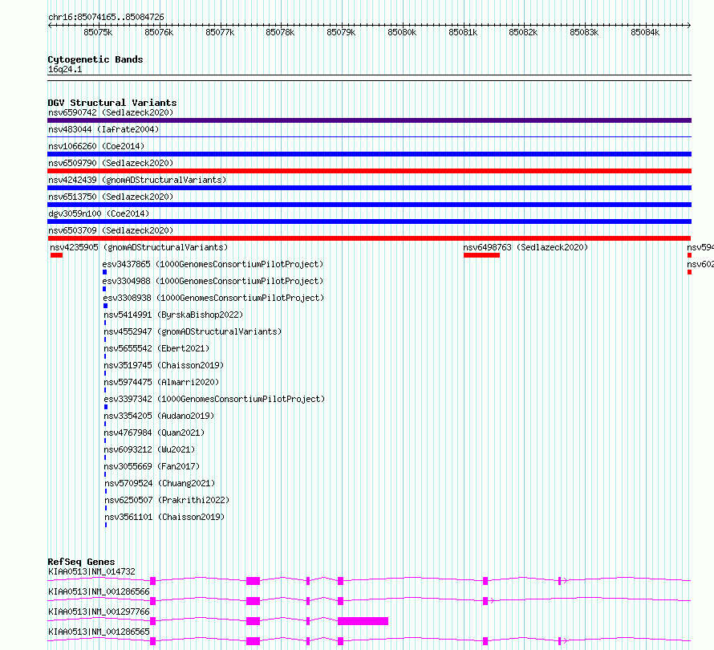Open nsv6503709 (Sedlazeck2020) label
The height and width of the screenshot is (650, 714).
[111, 230]
